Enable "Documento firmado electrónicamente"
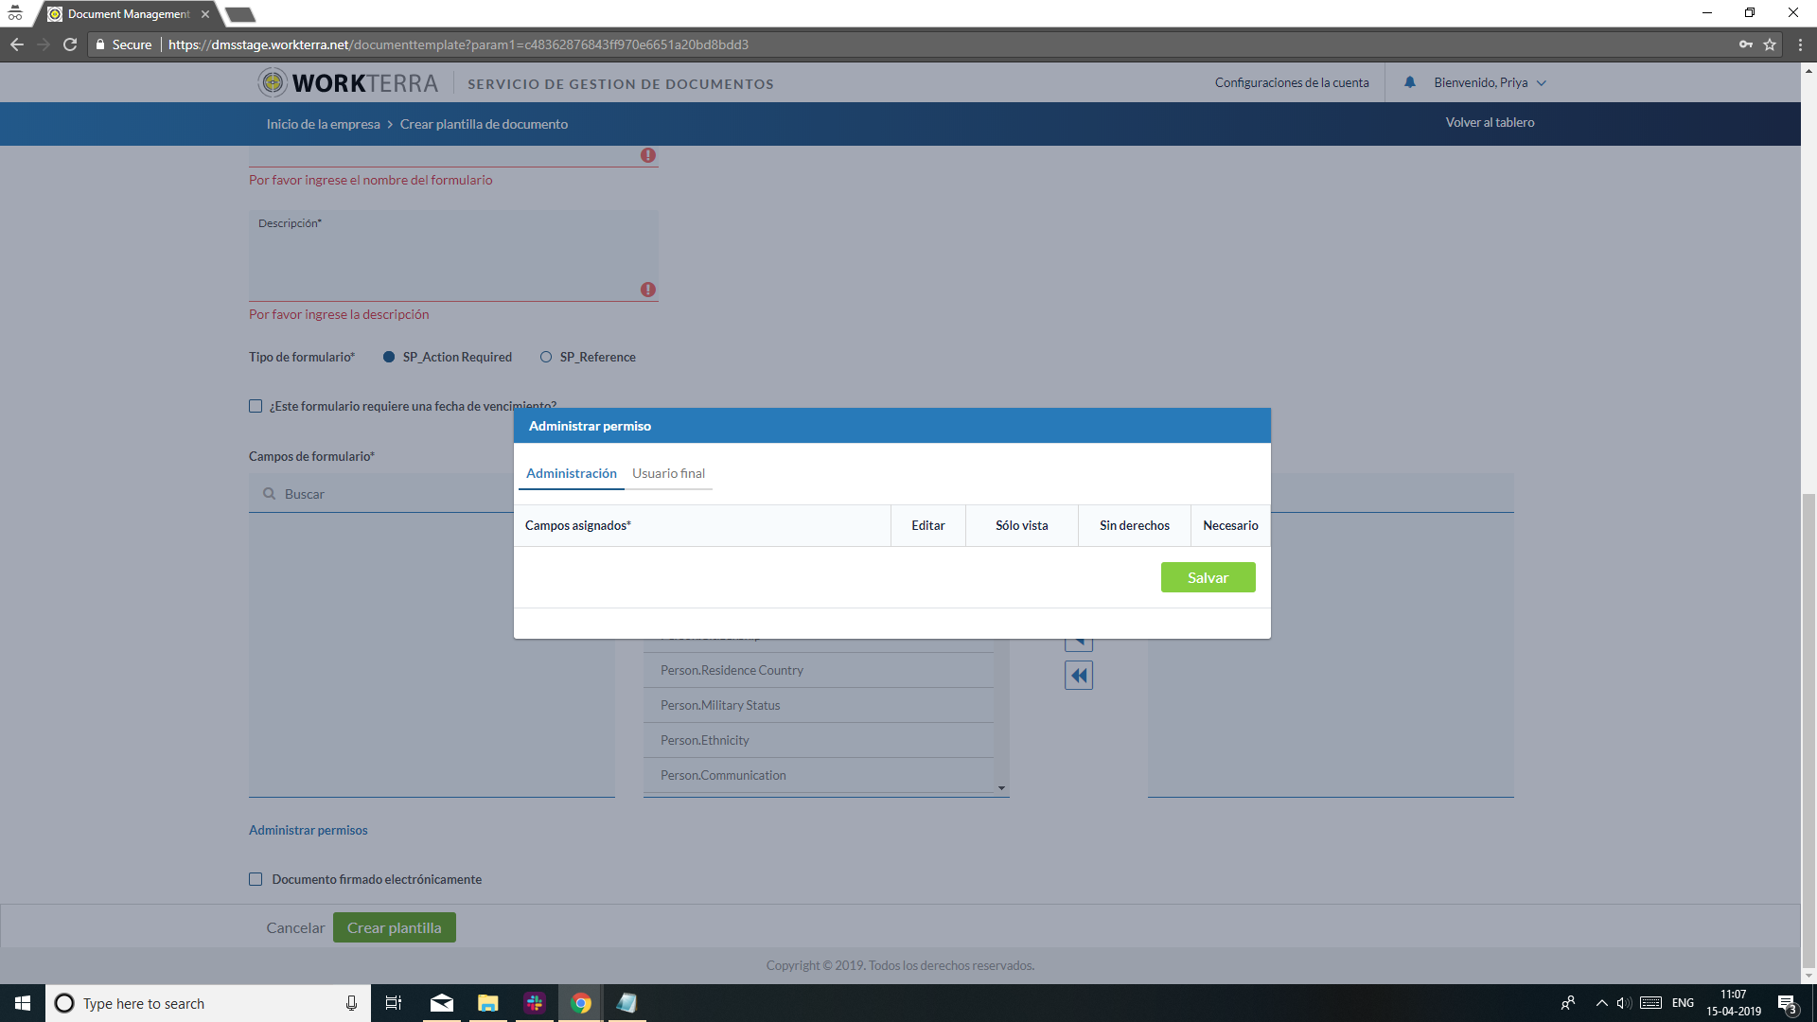The height and width of the screenshot is (1022, 1817). [256, 878]
